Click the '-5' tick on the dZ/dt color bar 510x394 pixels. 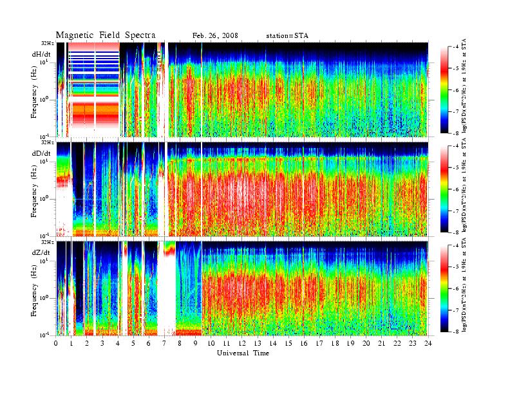pyautogui.click(x=456, y=267)
